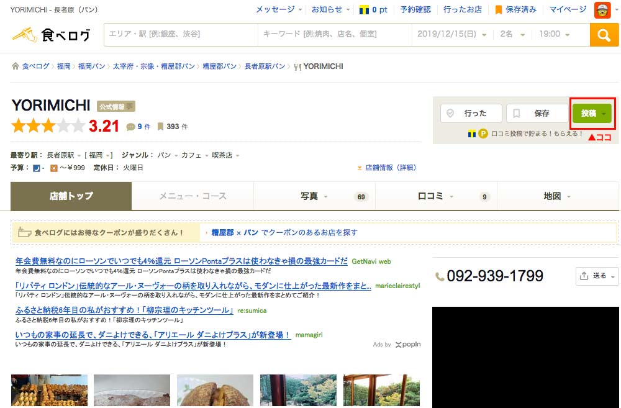This screenshot has width=621, height=408.
Task: Expand the メッセージ menu
Action: [x=279, y=9]
